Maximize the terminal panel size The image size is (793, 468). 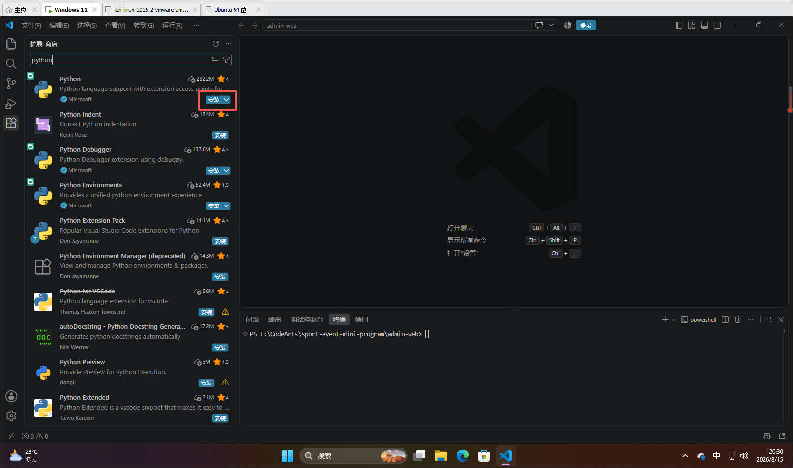tap(768, 320)
